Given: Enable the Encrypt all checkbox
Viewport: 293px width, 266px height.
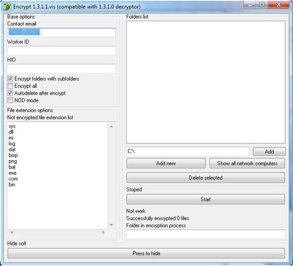Looking at the screenshot, I should pos(10,86).
